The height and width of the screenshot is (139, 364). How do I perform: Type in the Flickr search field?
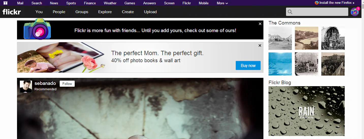321,12
